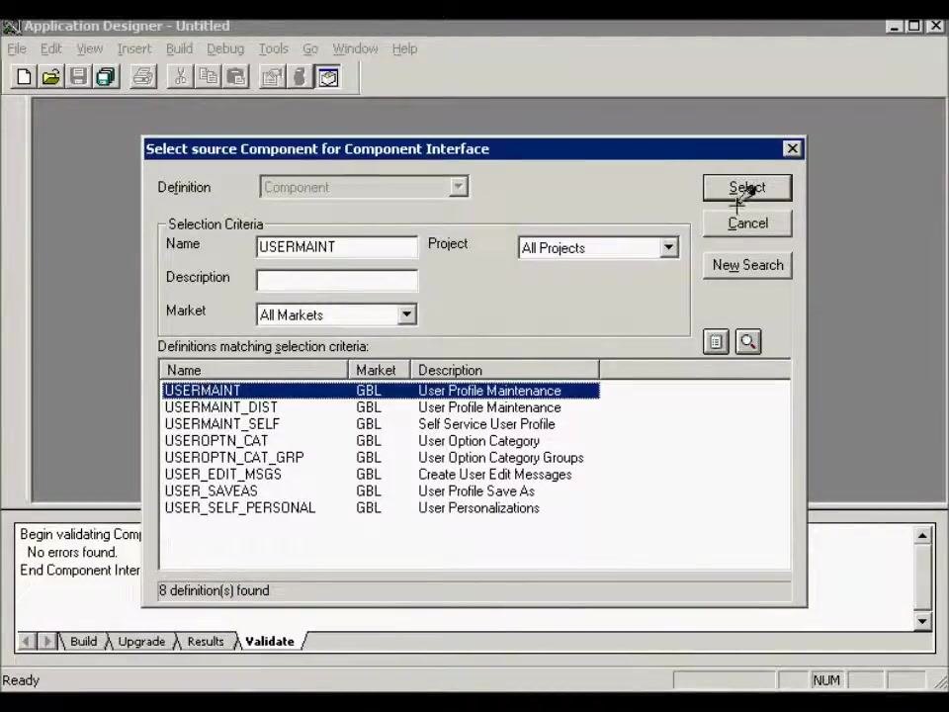The image size is (949, 712).
Task: Sort by the Market column header
Action: 380,370
